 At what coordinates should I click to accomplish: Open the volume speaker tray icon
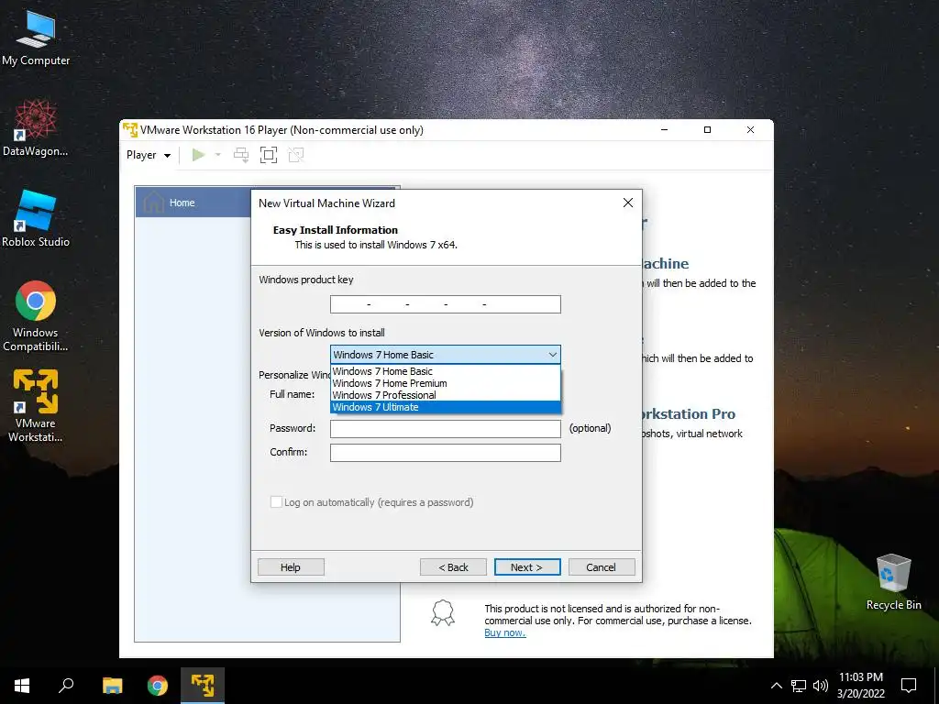pos(821,686)
